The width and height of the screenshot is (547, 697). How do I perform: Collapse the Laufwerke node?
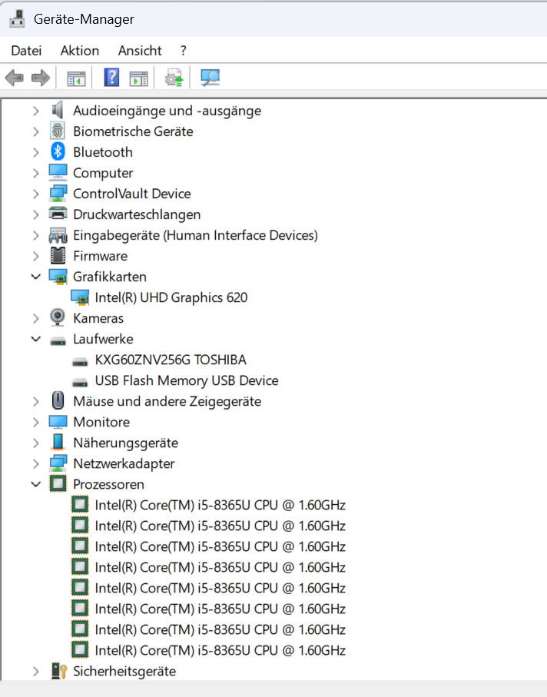pyautogui.click(x=36, y=339)
